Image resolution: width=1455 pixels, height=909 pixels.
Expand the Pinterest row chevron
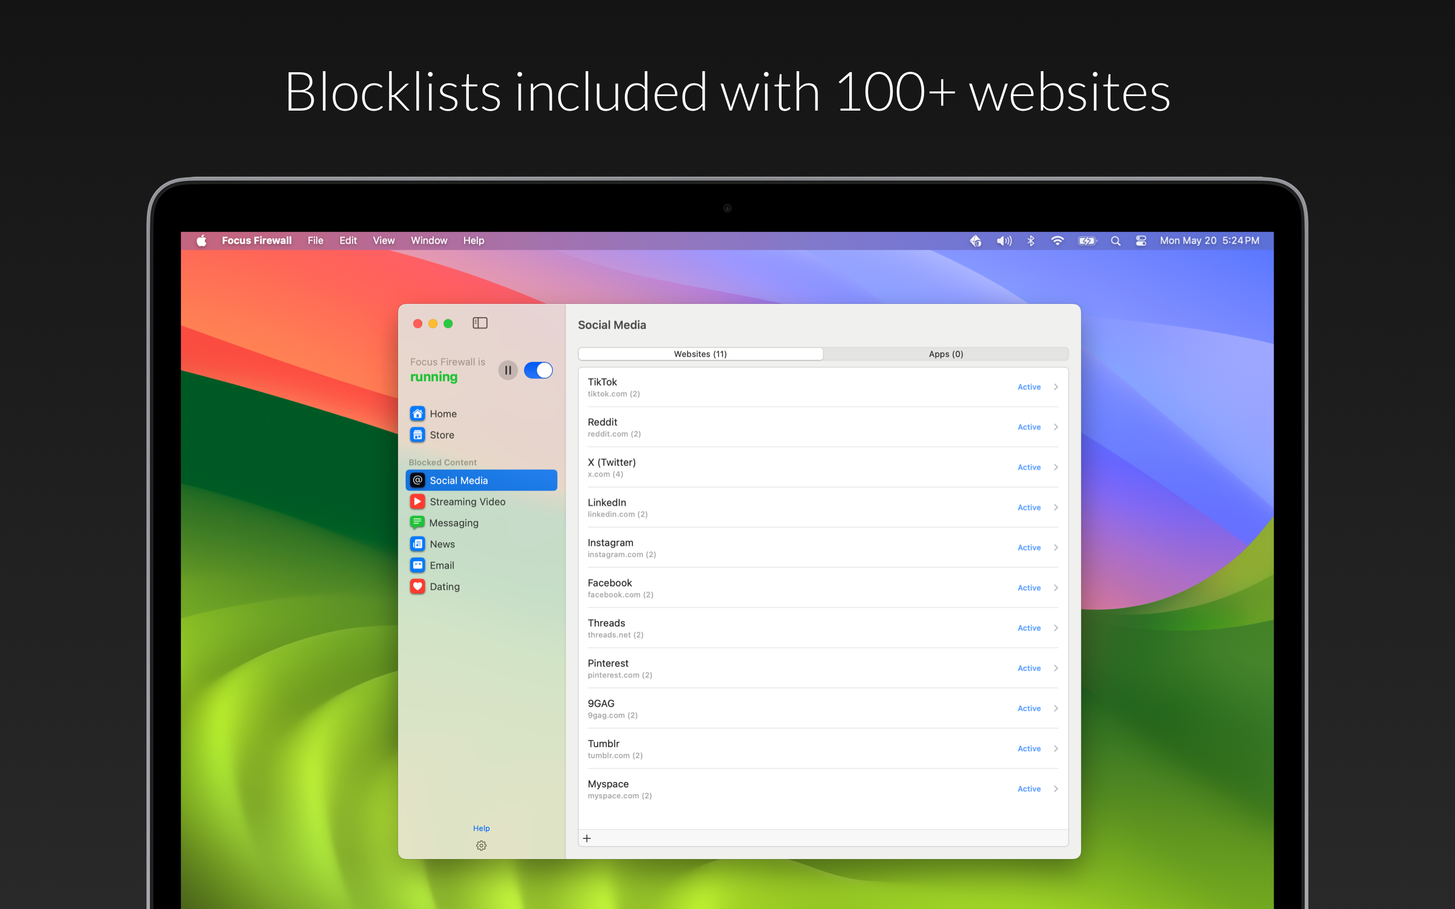pos(1056,669)
